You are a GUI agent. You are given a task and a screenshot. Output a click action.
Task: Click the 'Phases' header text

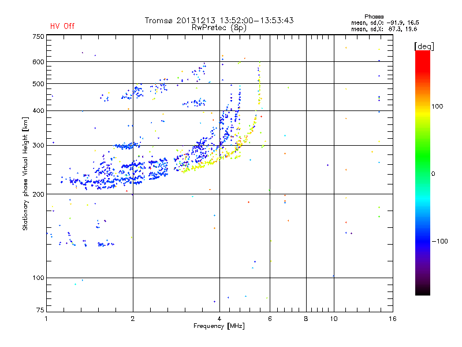(374, 17)
